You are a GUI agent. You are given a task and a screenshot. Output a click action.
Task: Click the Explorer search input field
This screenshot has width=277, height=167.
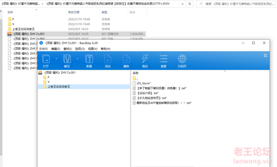(236, 4)
